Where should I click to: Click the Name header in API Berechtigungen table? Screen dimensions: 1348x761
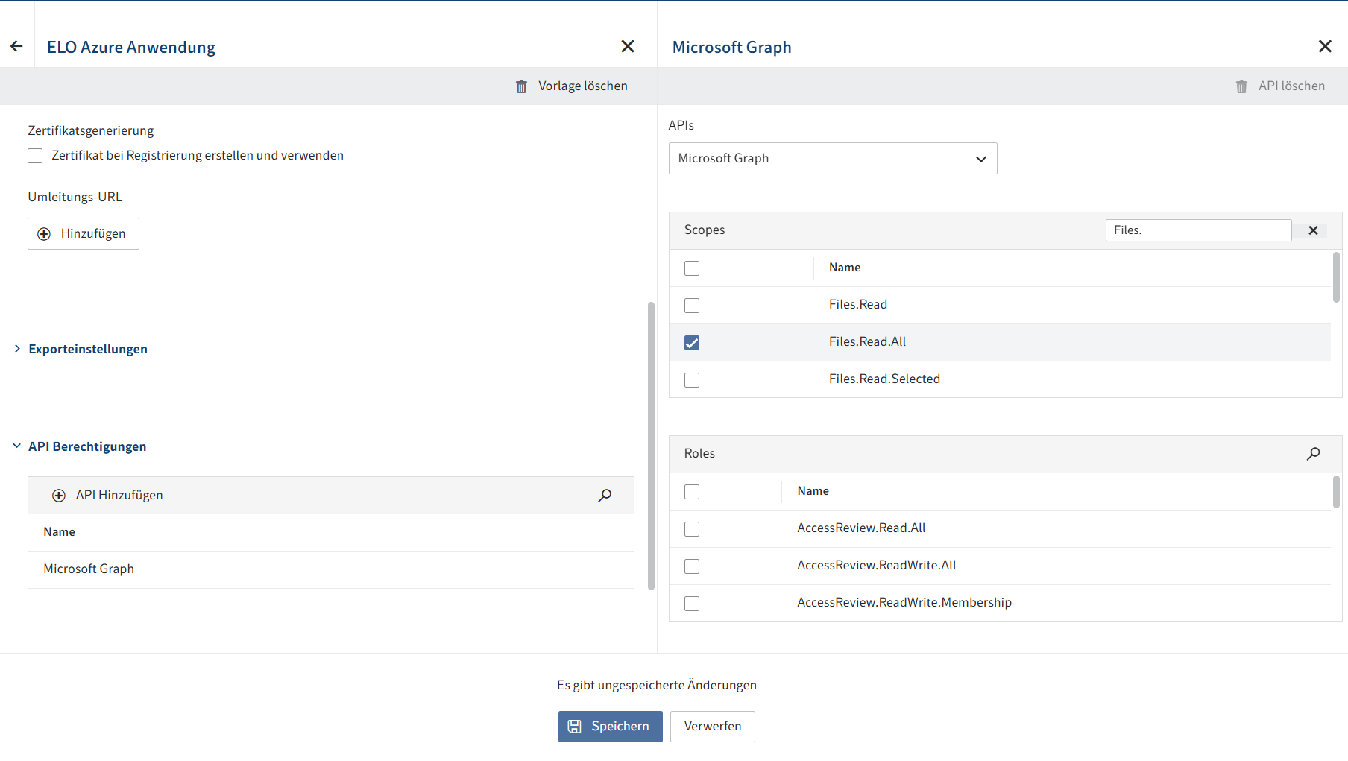pyautogui.click(x=59, y=532)
